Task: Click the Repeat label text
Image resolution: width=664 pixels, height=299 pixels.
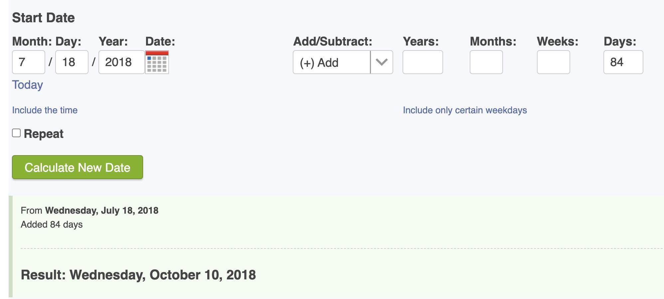Action: pos(44,134)
